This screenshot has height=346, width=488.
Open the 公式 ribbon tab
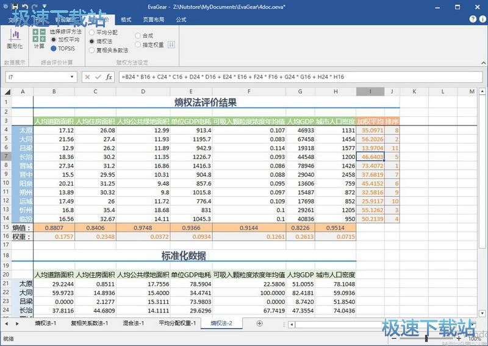coord(181,19)
